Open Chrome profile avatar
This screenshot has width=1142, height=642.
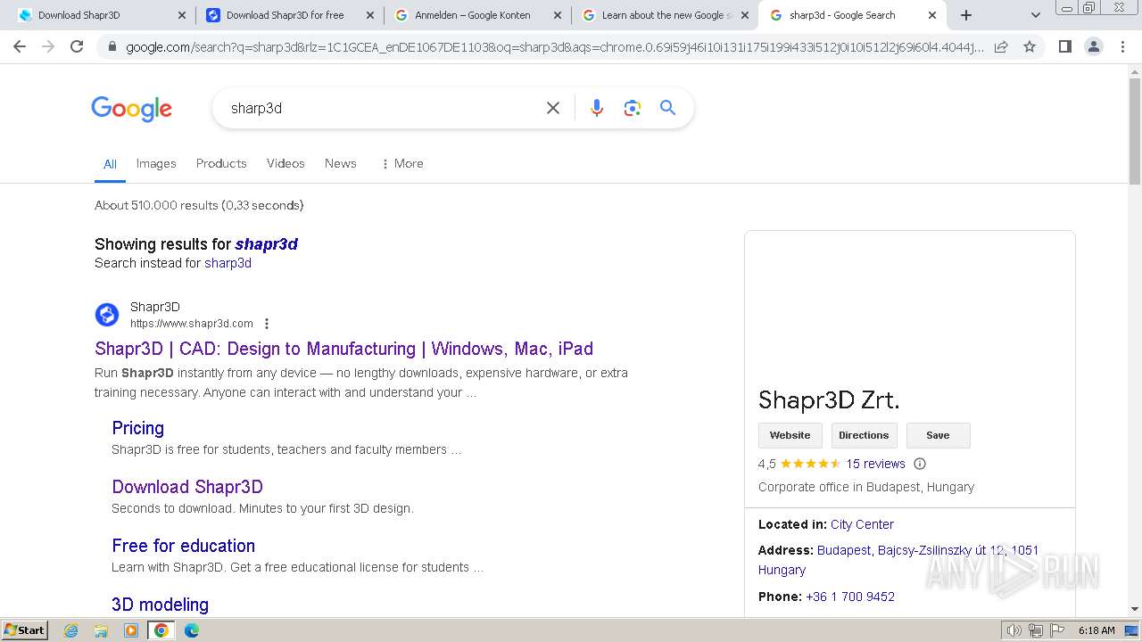tap(1093, 46)
